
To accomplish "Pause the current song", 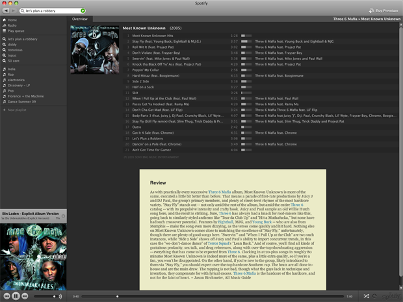I will pos(16,296).
